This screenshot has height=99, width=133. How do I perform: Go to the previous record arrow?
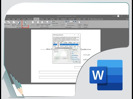coord(68,21)
